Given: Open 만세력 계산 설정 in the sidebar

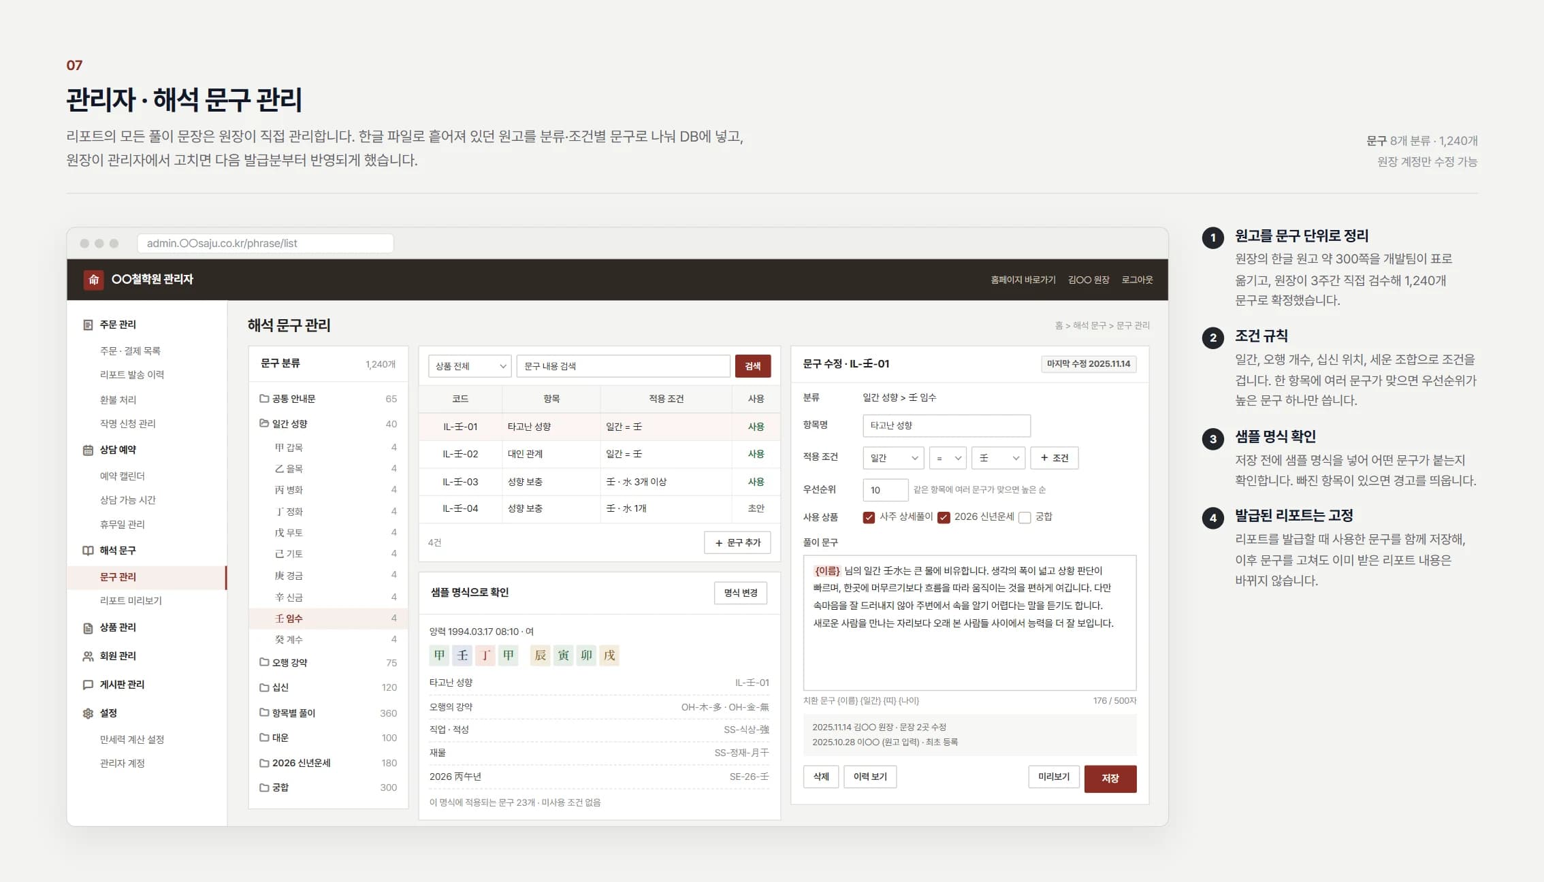Looking at the screenshot, I should click(132, 740).
